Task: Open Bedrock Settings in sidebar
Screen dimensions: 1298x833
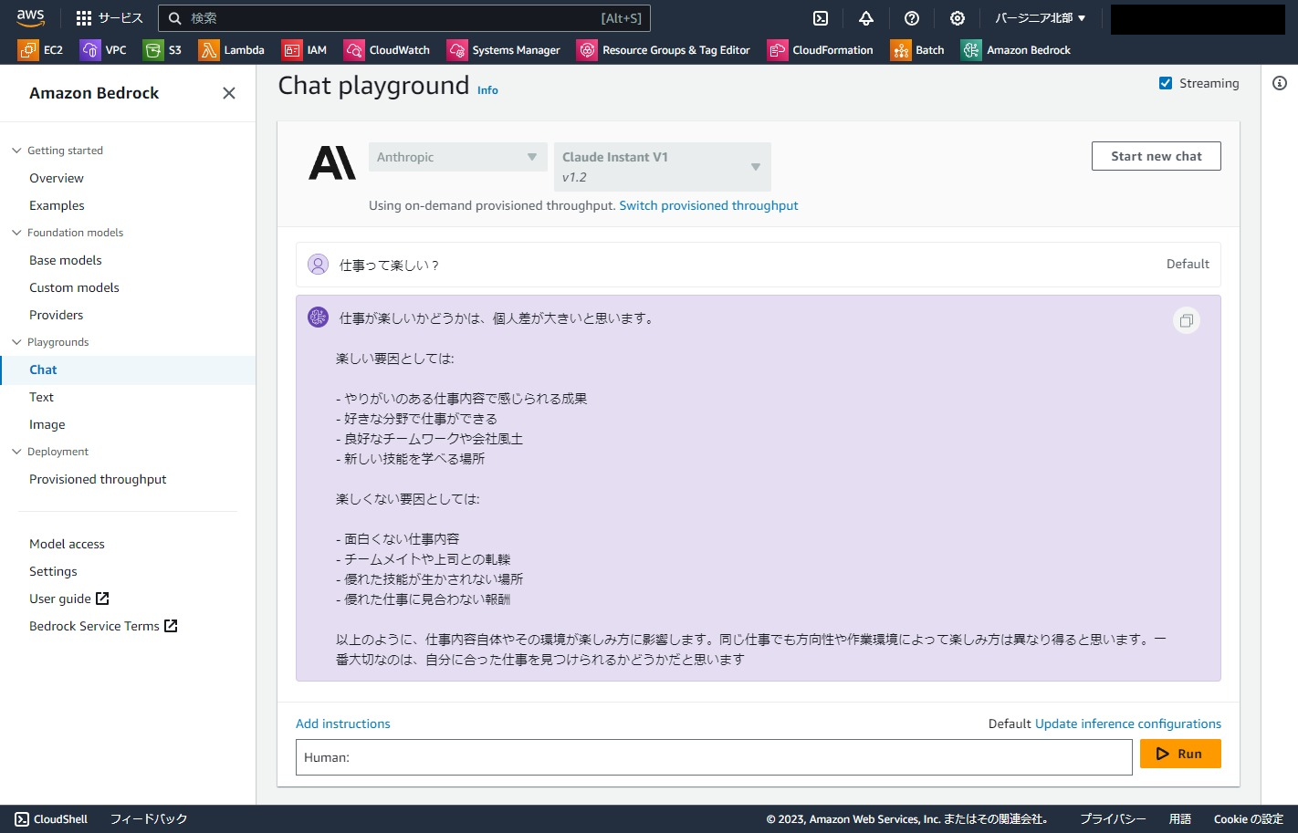Action: tap(53, 571)
